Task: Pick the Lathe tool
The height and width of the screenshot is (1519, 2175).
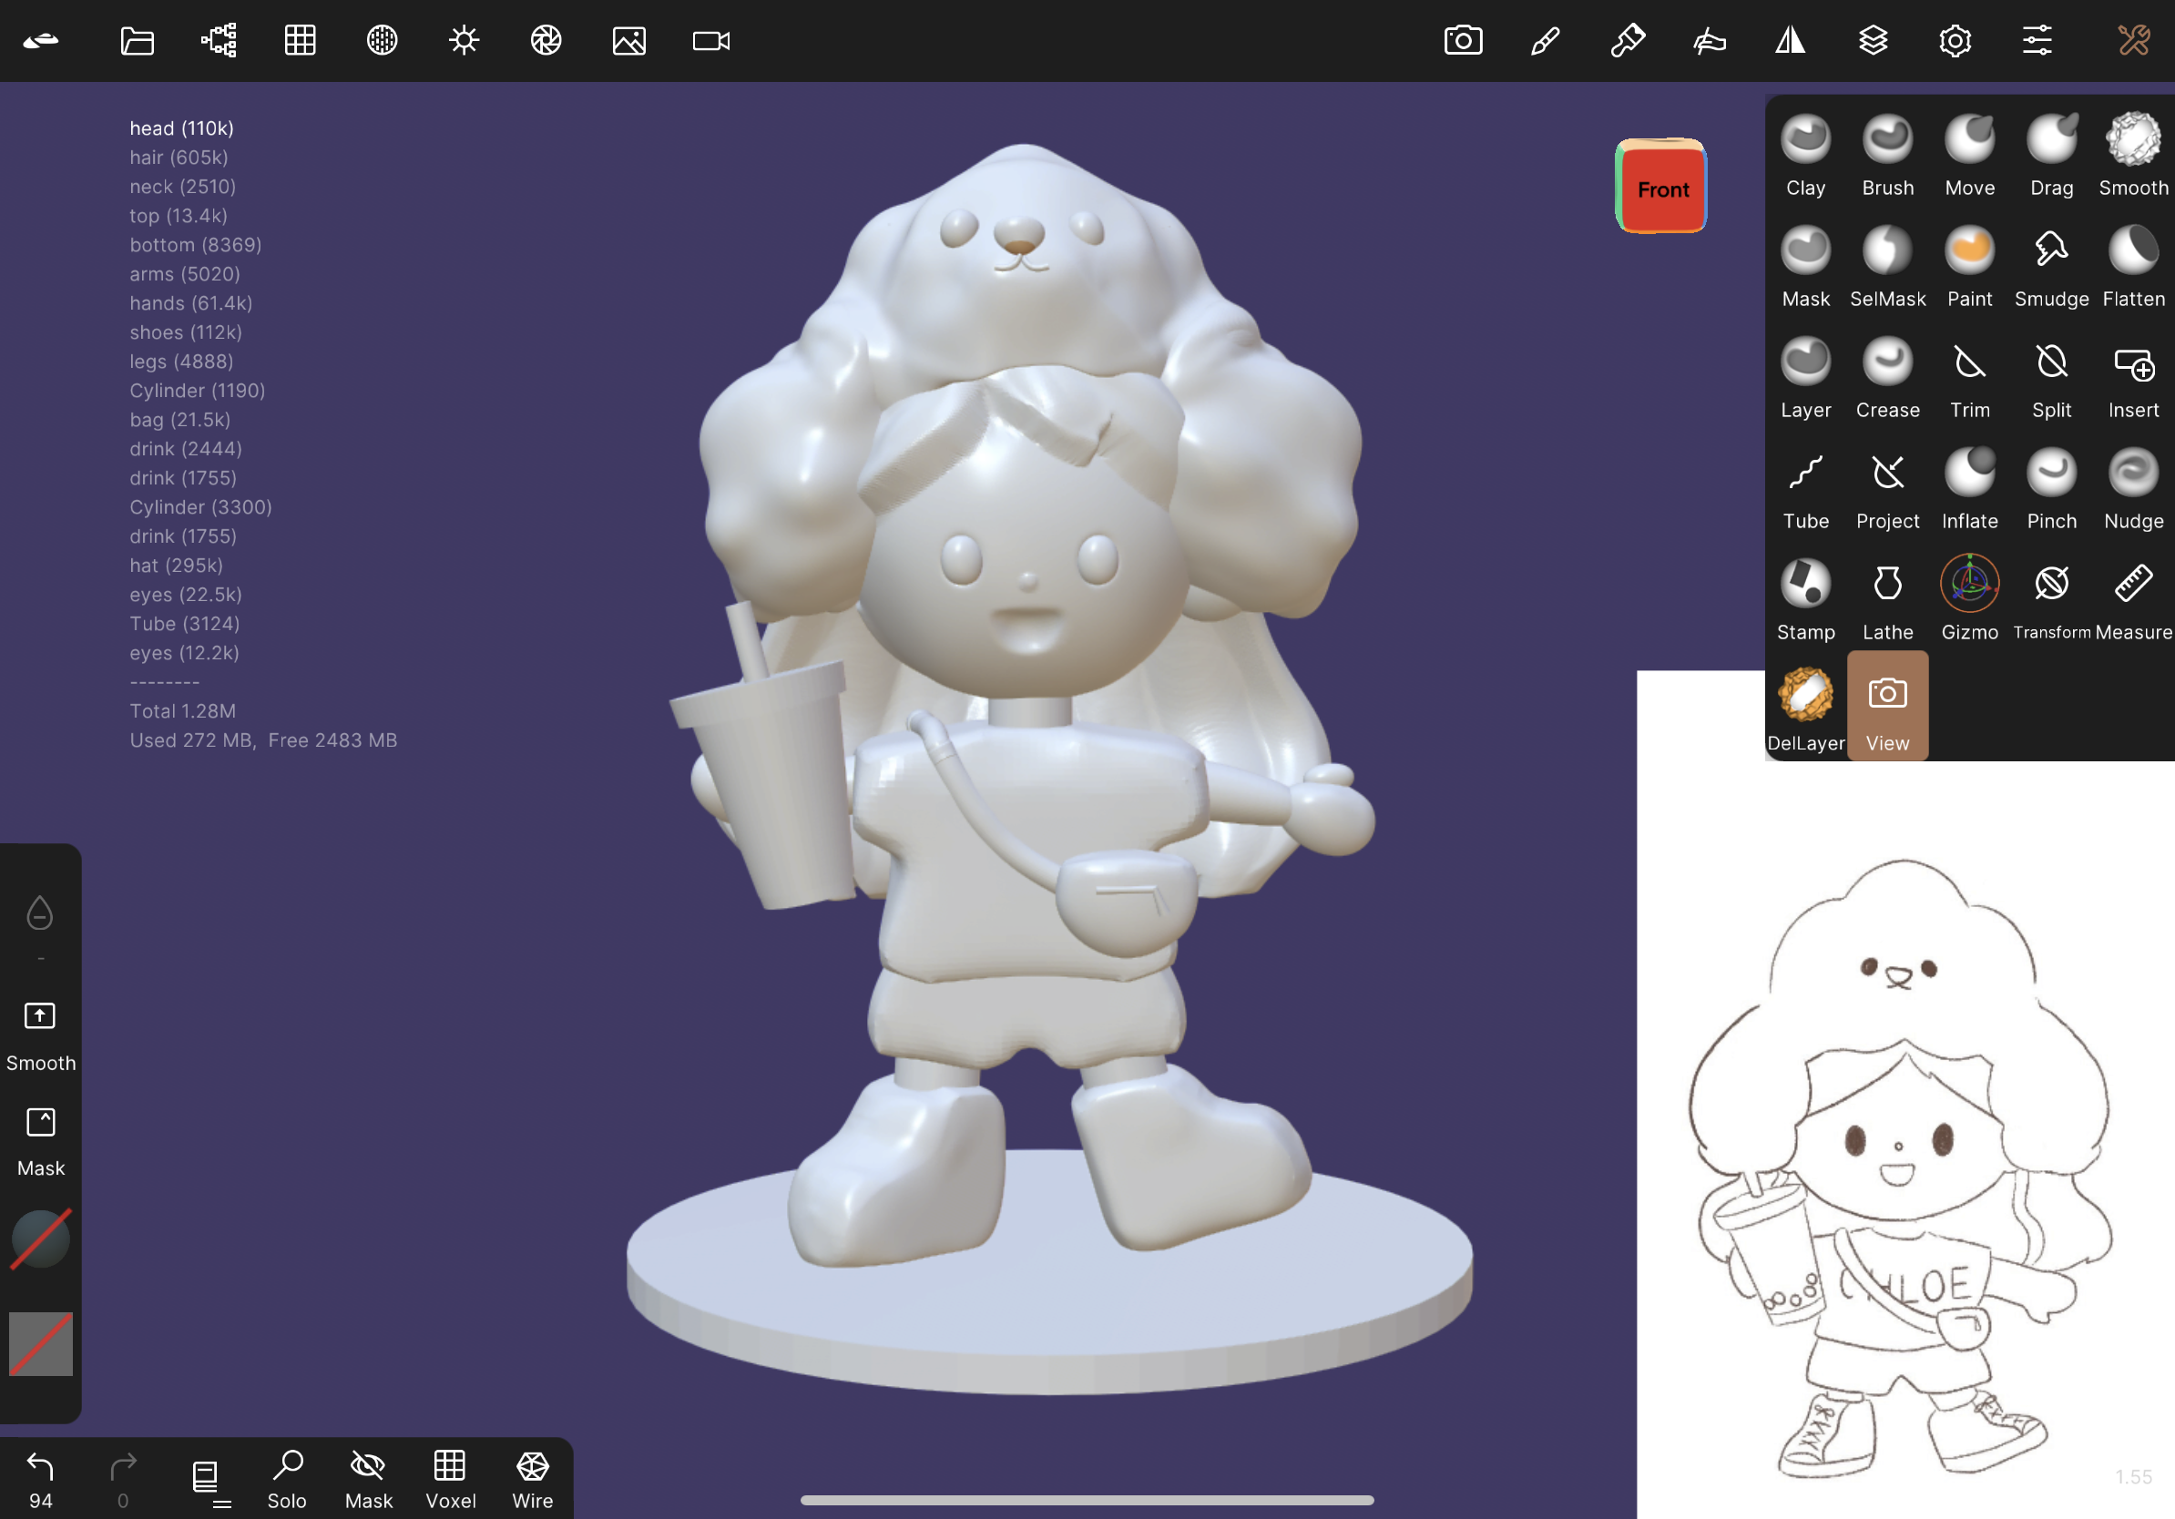Action: coord(1887,599)
